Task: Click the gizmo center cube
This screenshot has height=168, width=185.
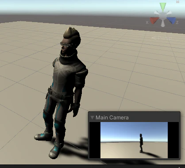Action: (x=163, y=16)
